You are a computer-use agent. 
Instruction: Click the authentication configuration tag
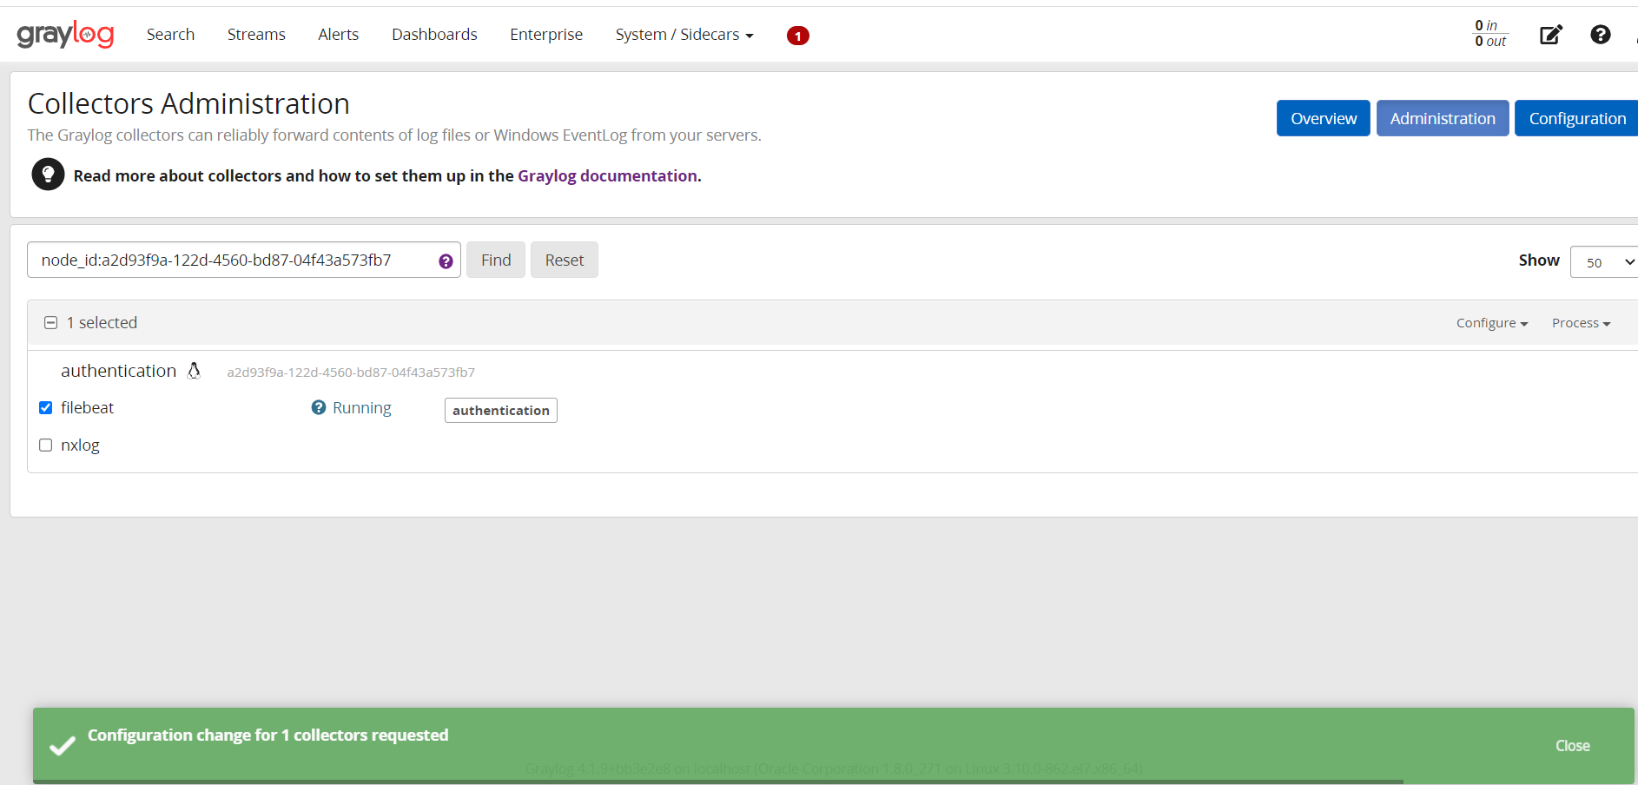tap(501, 410)
